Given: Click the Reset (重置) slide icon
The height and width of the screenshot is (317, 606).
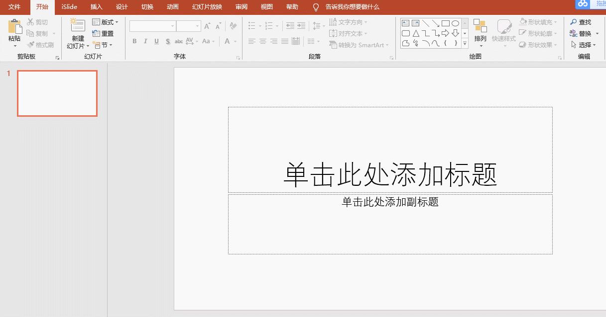Looking at the screenshot, I should coord(105,33).
